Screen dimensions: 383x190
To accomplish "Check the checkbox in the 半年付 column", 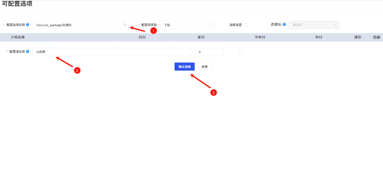I will point(241,52).
